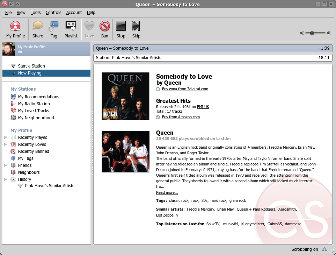Click the Recently Played music note icon

pyautogui.click(x=13, y=137)
